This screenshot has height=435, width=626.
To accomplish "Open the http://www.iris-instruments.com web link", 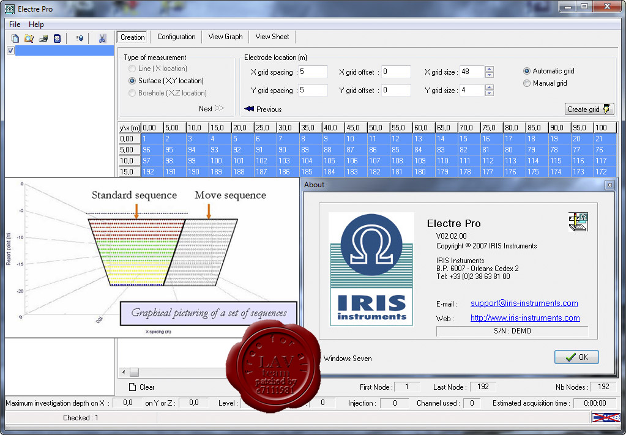I will [x=525, y=318].
